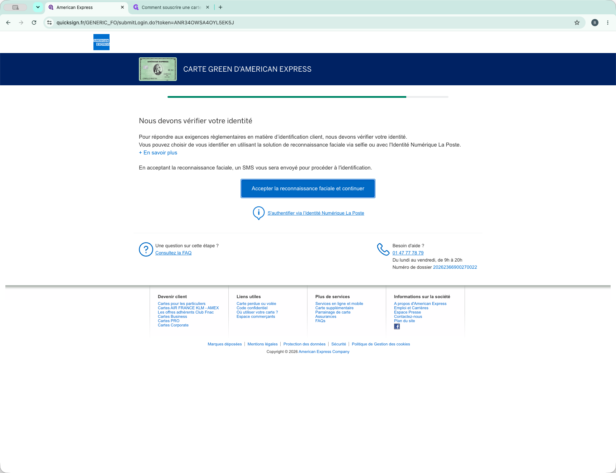Viewport: 616px width, 473px height.
Task: Open the Code confidentiel link
Action: (252, 308)
